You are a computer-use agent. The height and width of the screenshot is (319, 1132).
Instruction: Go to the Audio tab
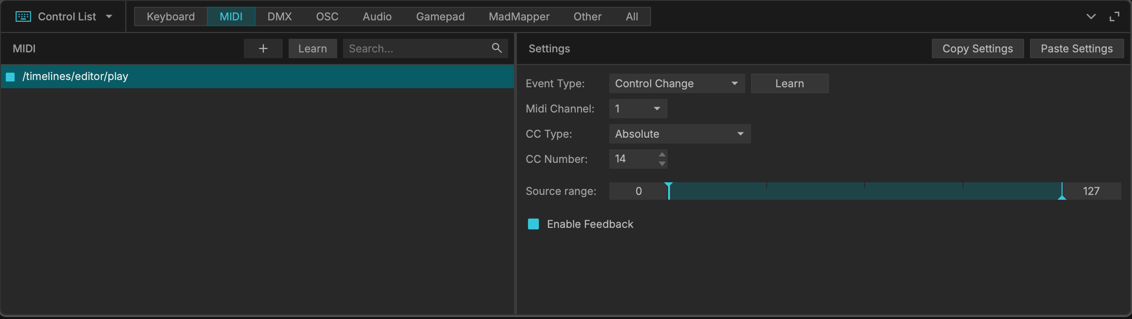[x=377, y=16]
